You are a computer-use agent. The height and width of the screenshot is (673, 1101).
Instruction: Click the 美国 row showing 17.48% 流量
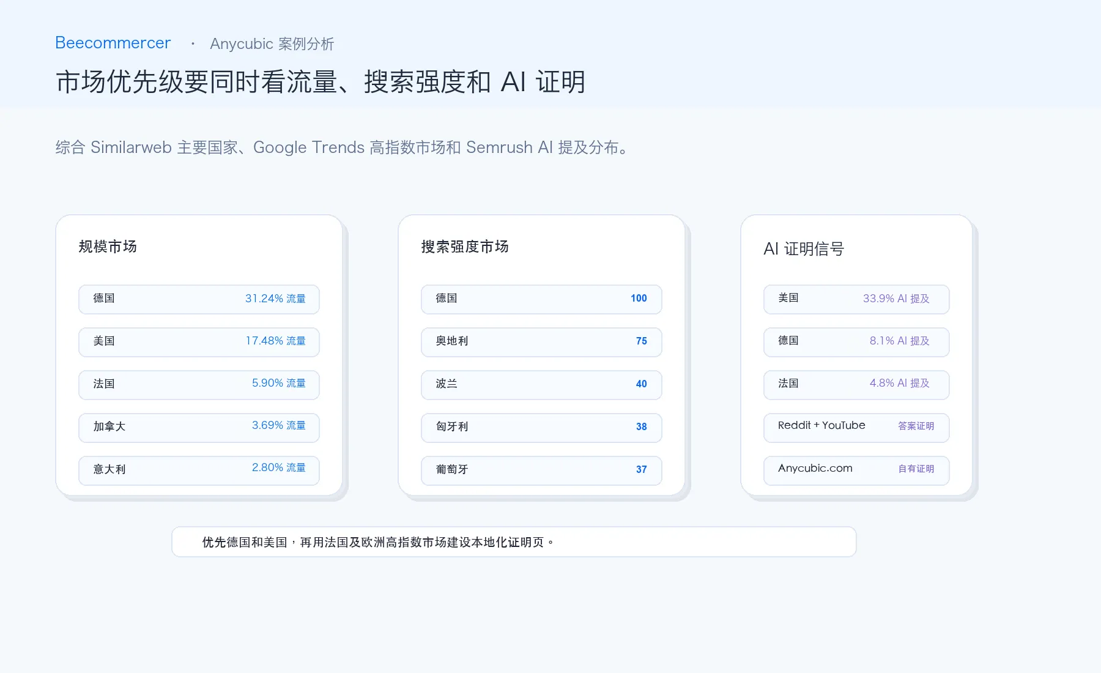click(x=199, y=341)
